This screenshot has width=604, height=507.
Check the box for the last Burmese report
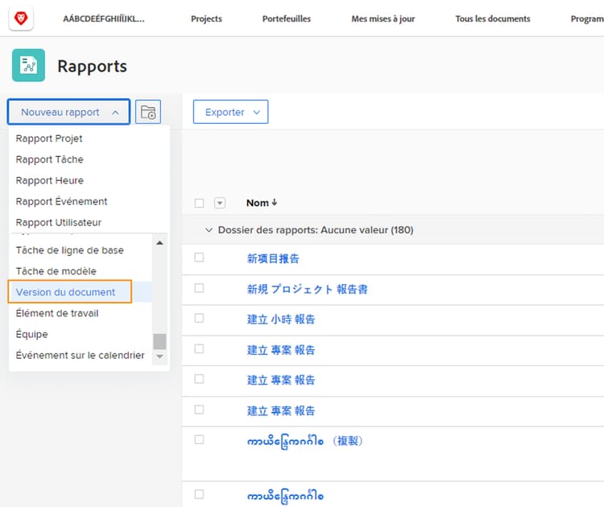point(199,494)
